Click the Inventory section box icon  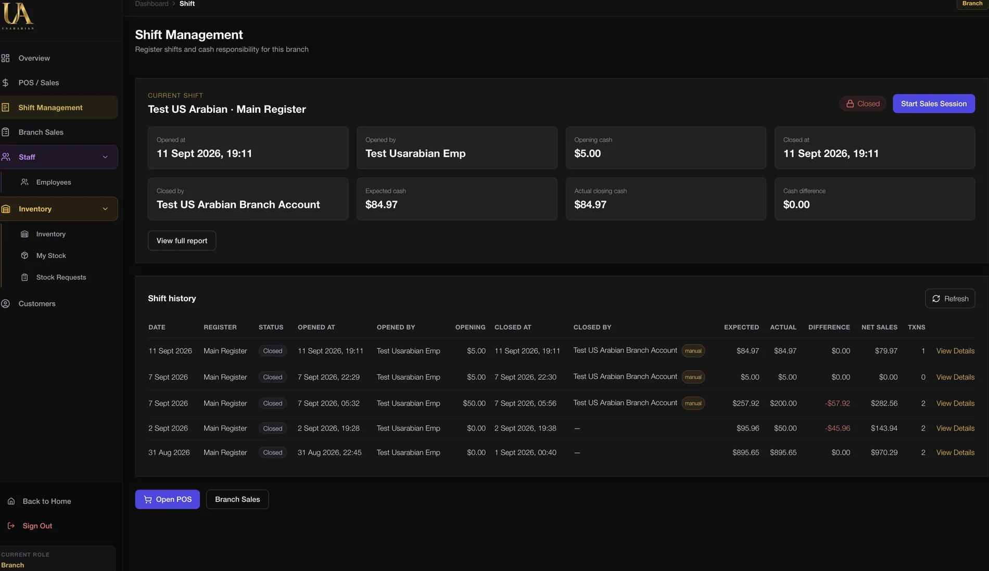[6, 209]
